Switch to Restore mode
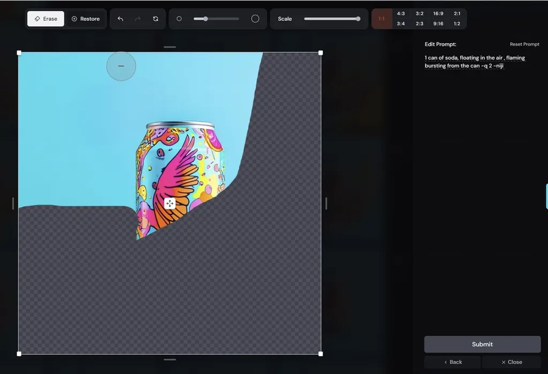Image resolution: width=548 pixels, height=374 pixels. (86, 19)
